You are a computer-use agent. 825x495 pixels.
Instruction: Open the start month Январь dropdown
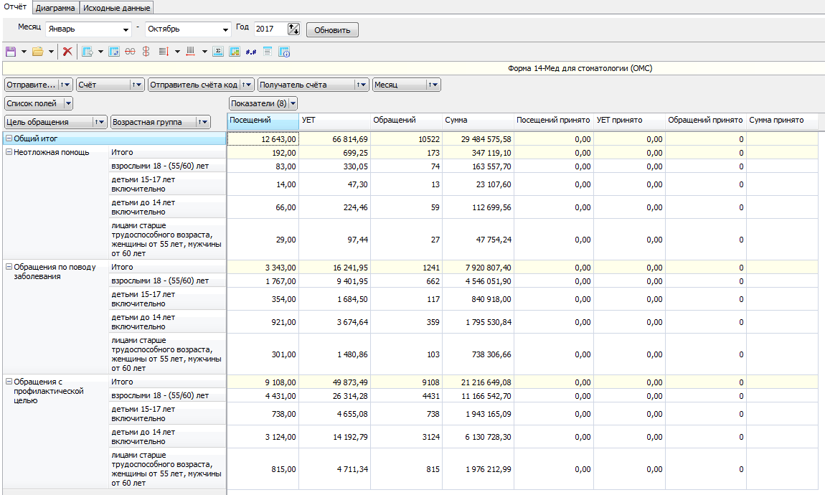tap(125, 29)
